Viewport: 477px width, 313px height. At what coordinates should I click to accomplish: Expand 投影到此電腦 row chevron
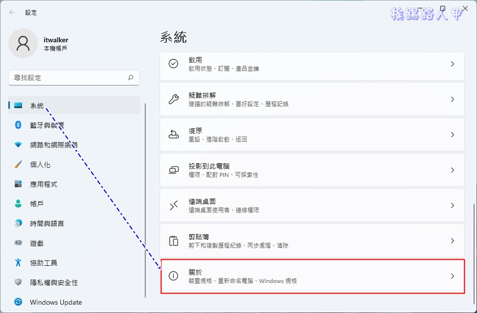(x=453, y=170)
